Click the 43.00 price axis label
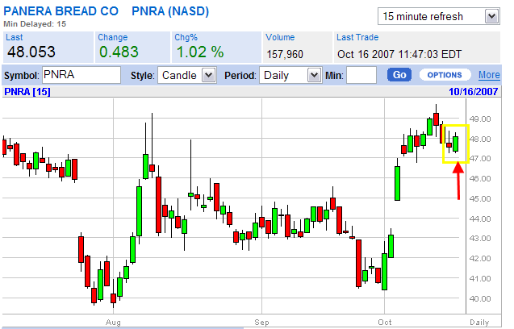This screenshot has height=329, width=514. tap(480, 238)
